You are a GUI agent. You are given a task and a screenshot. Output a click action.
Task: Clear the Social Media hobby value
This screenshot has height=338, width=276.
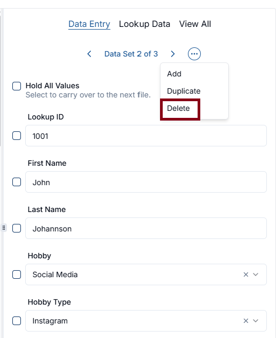tap(246, 274)
